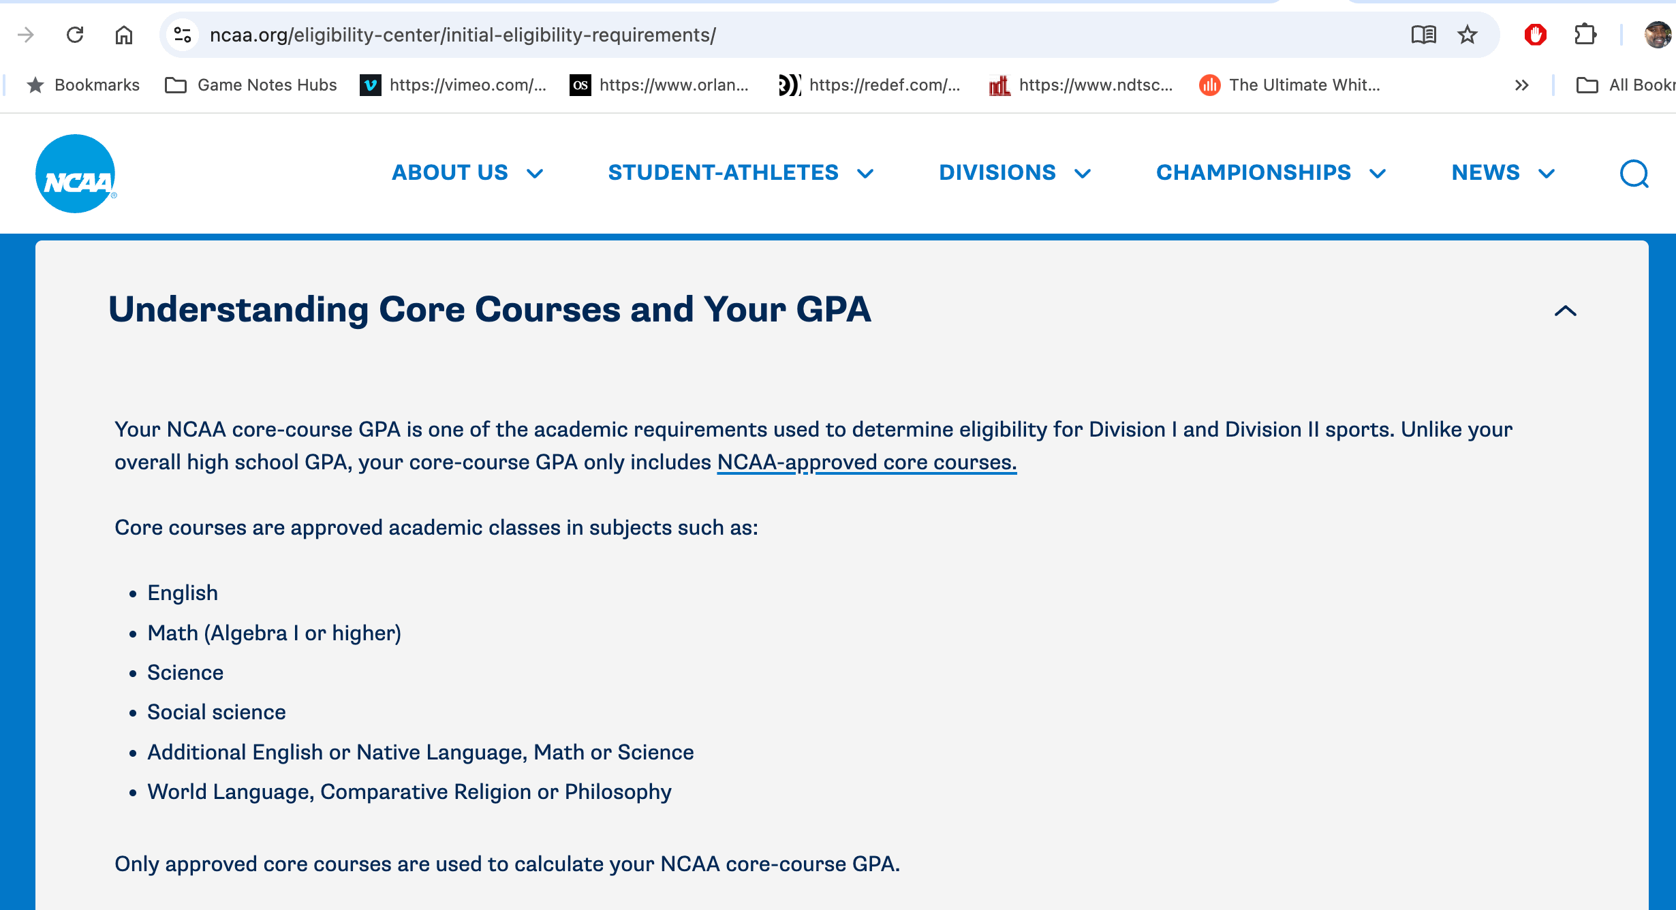Open the extensions puzzle icon
1676x910 pixels.
pyautogui.click(x=1585, y=35)
